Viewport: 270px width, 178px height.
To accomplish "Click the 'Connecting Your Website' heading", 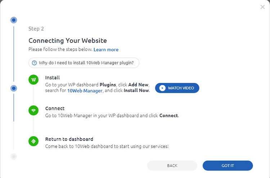I will pos(68,41).
